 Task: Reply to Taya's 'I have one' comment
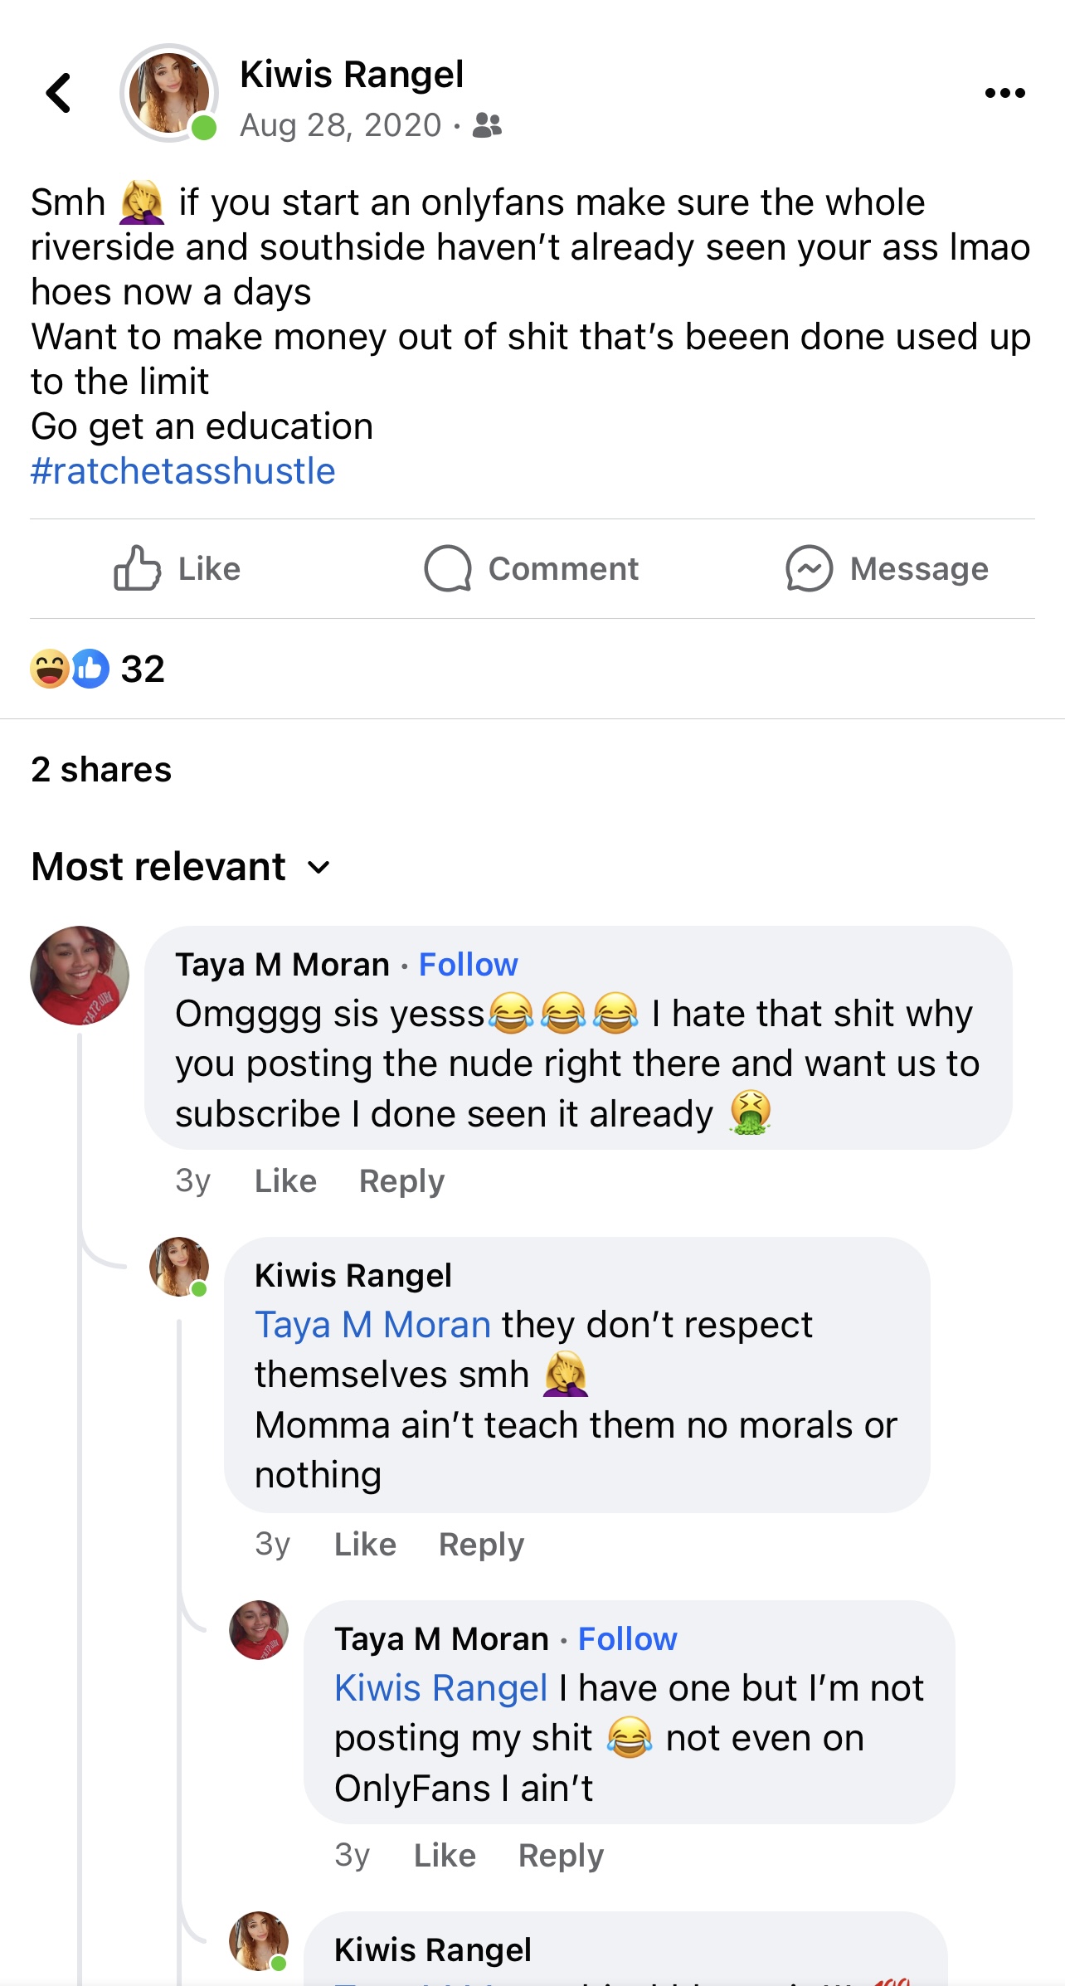[561, 1855]
